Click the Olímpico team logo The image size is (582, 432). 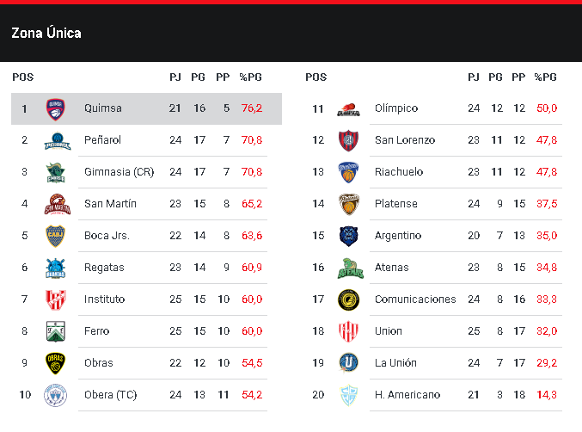coord(347,108)
